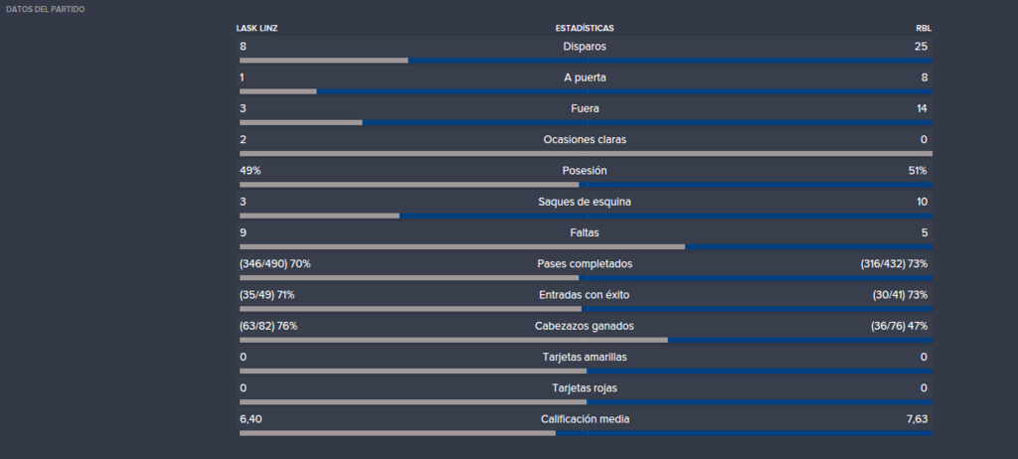
Task: Click the Tarjetas rojas row label
Action: click(x=585, y=388)
